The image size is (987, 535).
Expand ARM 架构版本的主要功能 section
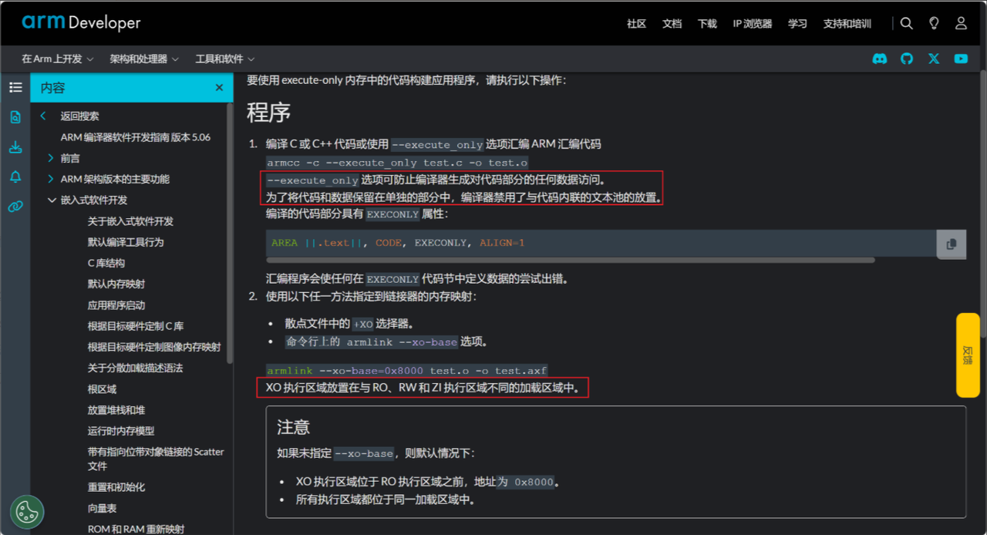(x=52, y=179)
